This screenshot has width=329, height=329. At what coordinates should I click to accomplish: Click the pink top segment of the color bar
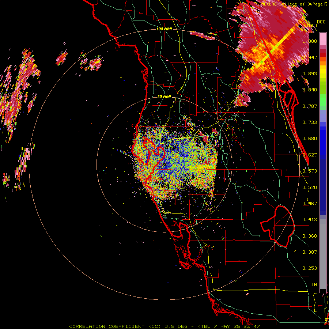click(323, 39)
